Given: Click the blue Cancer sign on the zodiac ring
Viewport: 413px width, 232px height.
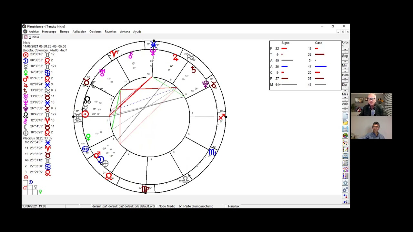Looking at the screenshot, I should point(85,149).
